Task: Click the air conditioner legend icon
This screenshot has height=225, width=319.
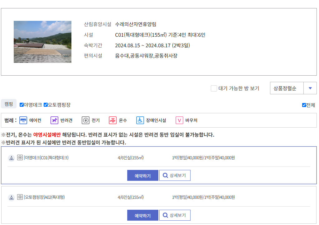Action: (x=23, y=120)
